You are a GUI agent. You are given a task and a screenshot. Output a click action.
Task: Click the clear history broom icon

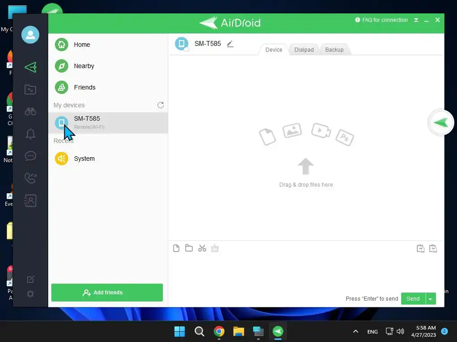click(215, 248)
